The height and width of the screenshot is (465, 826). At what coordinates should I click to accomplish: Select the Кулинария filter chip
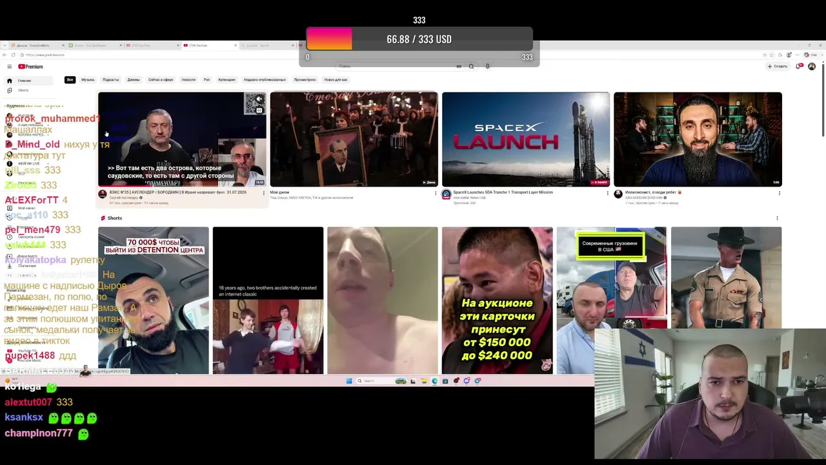pyautogui.click(x=227, y=80)
